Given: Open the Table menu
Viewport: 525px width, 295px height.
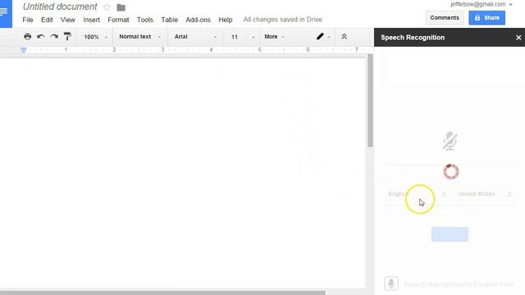Looking at the screenshot, I should (x=170, y=20).
